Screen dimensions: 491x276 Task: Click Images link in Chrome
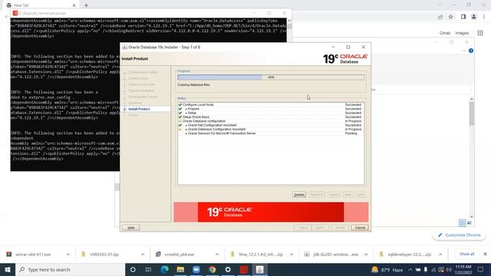coord(462,33)
